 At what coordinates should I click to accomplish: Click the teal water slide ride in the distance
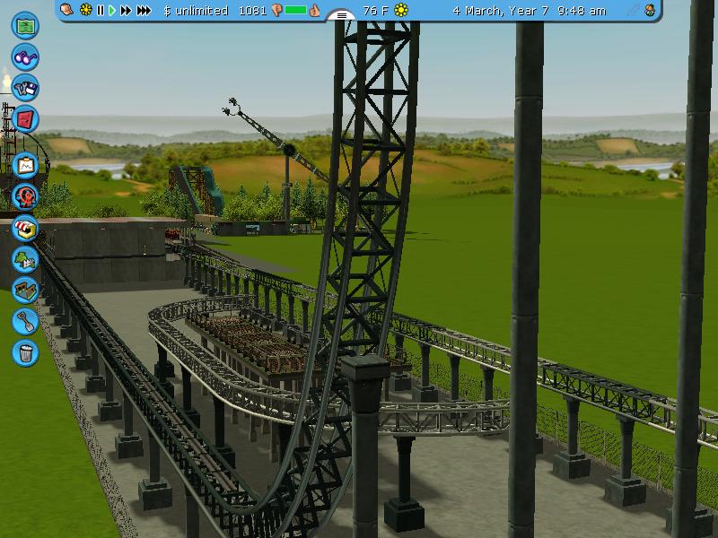[x=197, y=189]
